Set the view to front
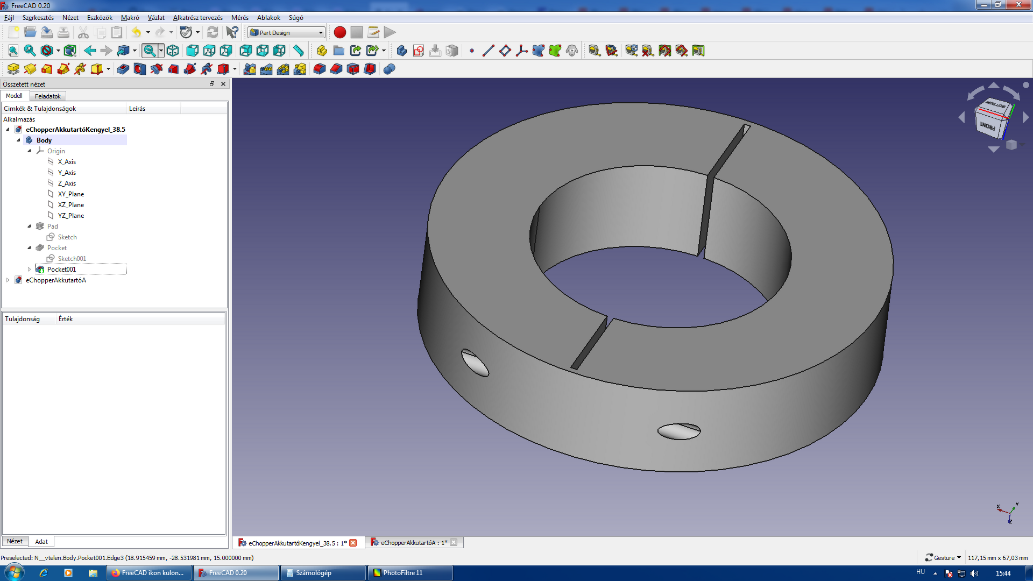 [193, 51]
